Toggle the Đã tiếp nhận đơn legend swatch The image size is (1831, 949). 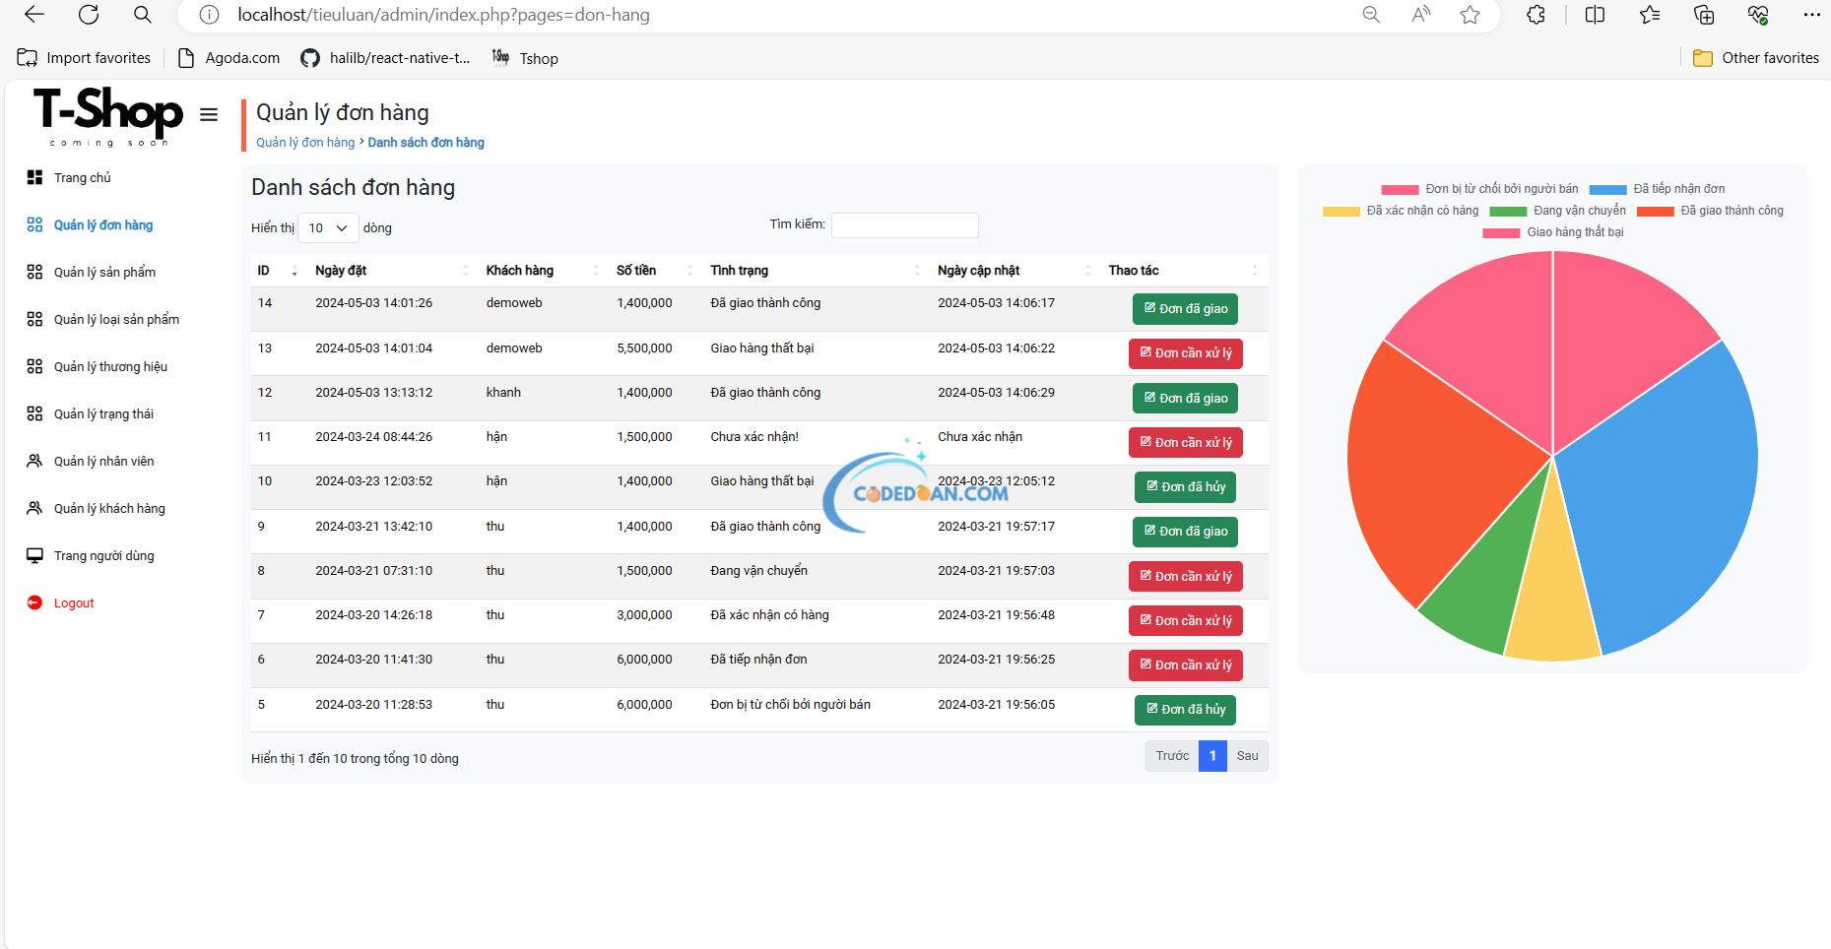tap(1607, 189)
